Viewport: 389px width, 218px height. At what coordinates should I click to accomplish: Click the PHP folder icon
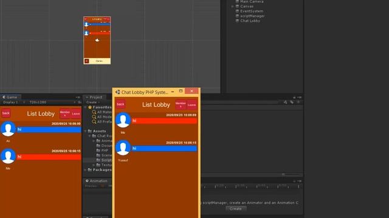click(98, 150)
